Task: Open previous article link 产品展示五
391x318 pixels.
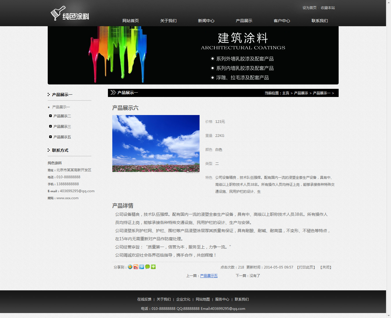Action: (209, 276)
